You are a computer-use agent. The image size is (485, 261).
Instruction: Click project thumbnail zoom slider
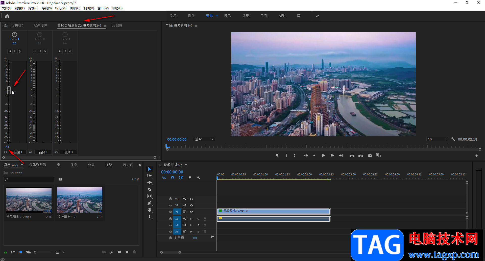[x=35, y=252]
